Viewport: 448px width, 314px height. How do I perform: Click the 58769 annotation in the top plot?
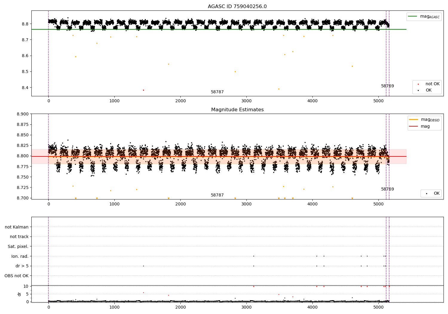click(387, 86)
